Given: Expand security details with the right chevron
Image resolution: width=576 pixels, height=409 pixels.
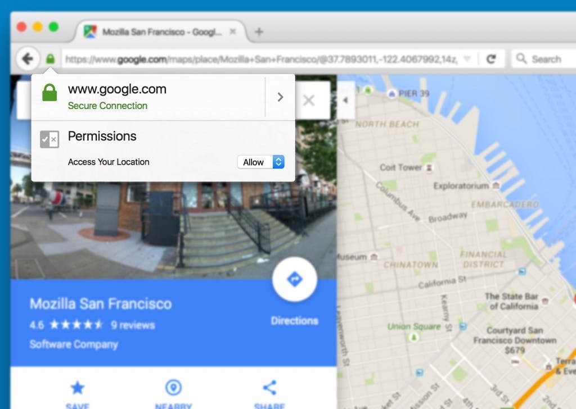Looking at the screenshot, I should 280,97.
